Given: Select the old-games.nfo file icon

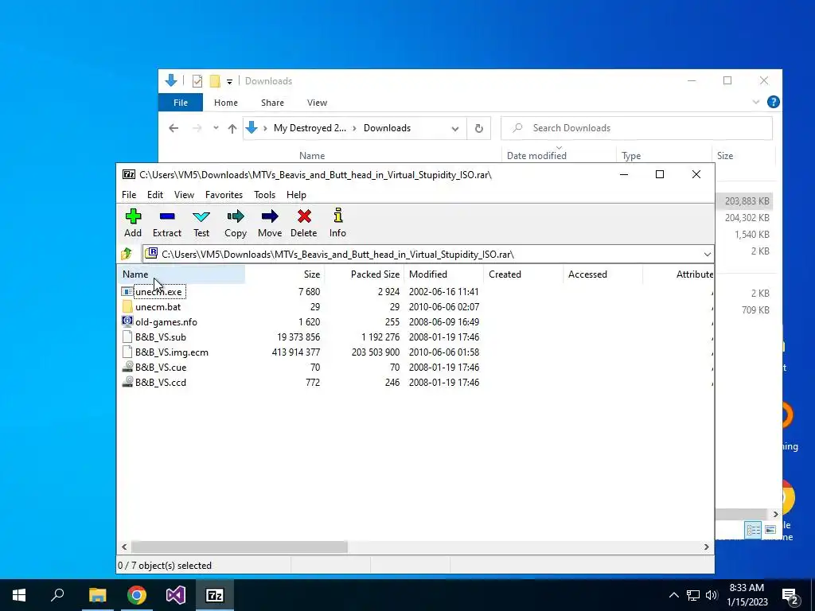Looking at the screenshot, I should click(x=127, y=321).
